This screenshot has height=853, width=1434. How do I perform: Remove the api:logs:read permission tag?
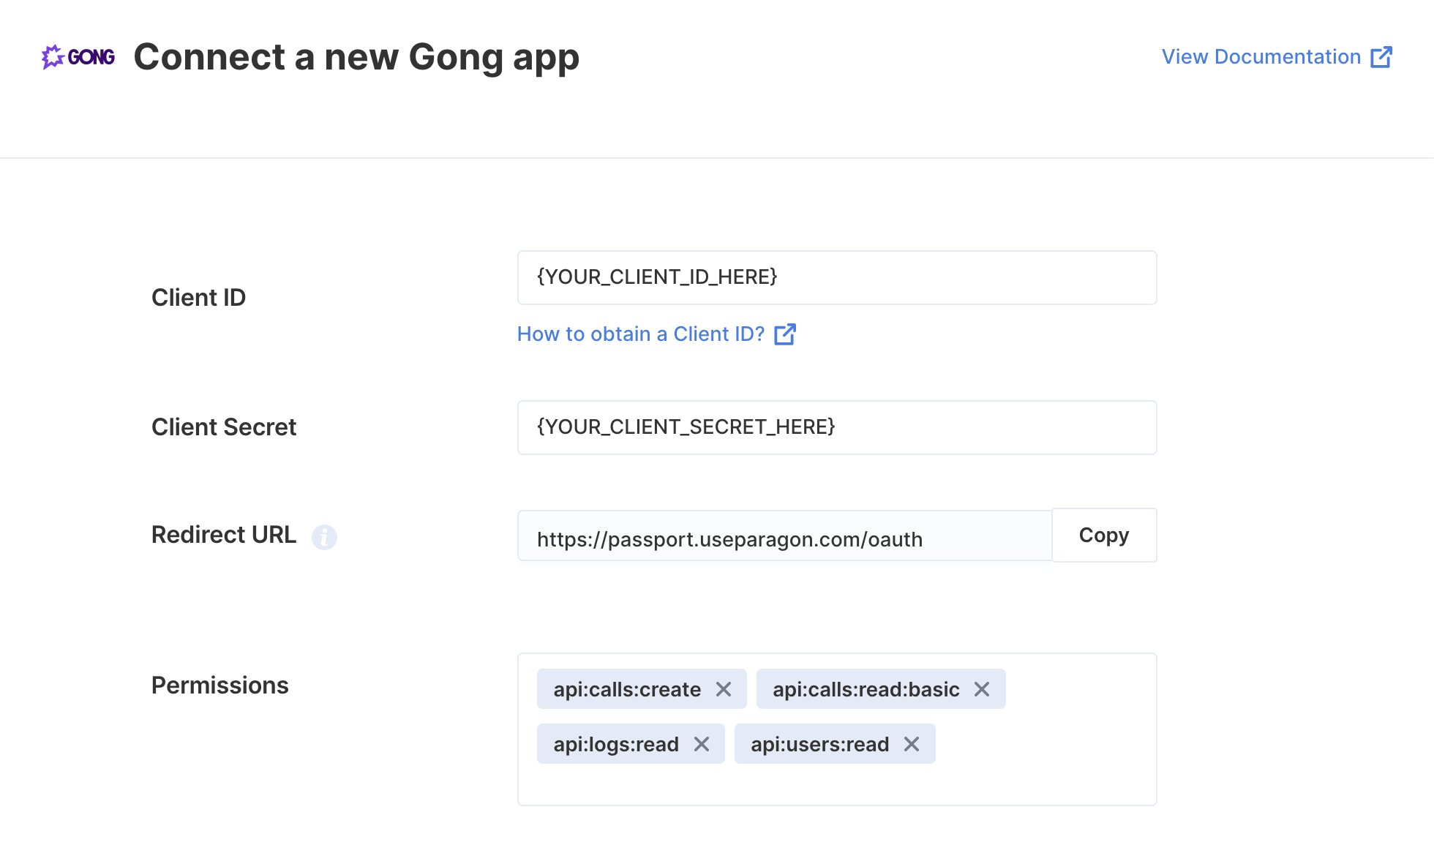(x=702, y=744)
